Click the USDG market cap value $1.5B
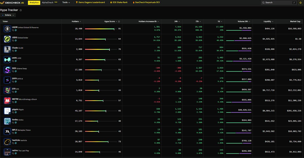Image resolution: width=304 pixels, height=158 pixels. (x=298, y=39)
